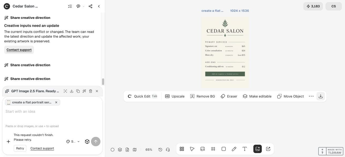Close the GPT Image 2.5 Flare bar

[x=97, y=91]
